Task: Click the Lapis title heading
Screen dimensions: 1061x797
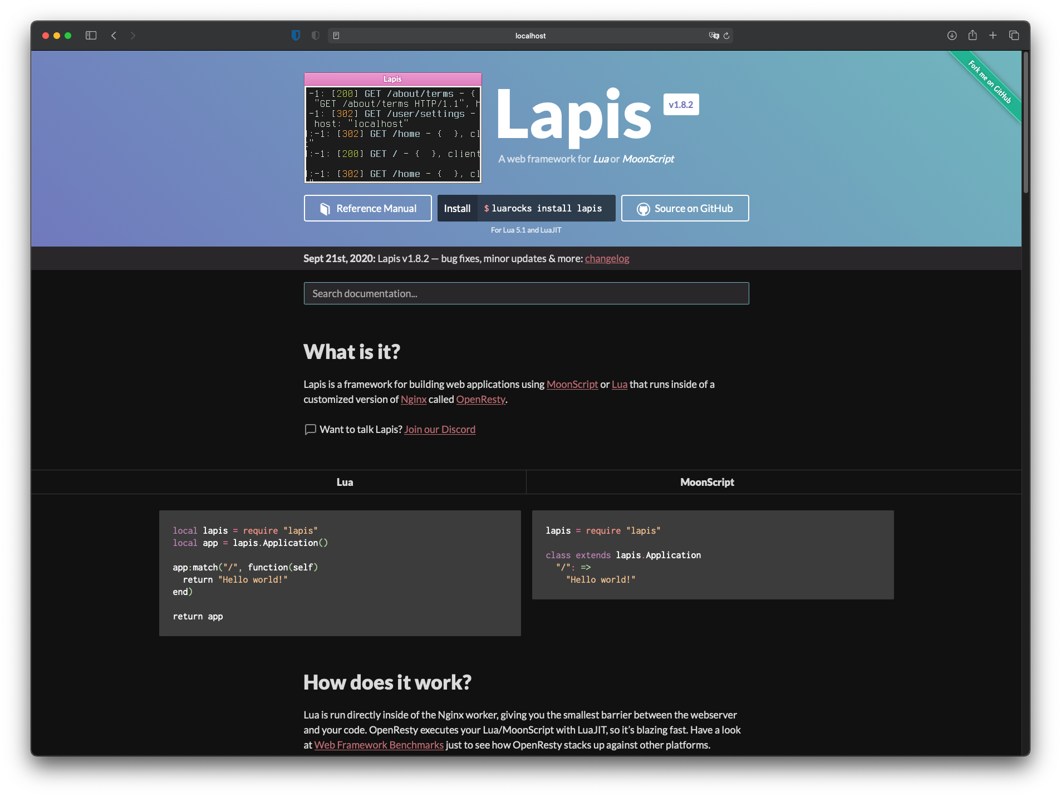Action: [x=573, y=118]
